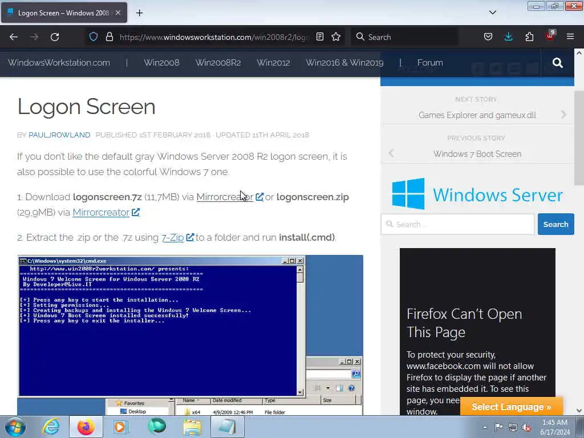Open the Firefox downloads panel
The width and height of the screenshot is (584, 438).
coord(508,36)
